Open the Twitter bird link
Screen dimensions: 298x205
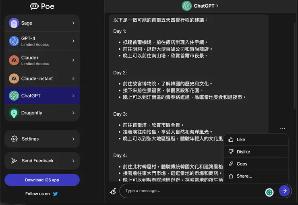(55, 194)
